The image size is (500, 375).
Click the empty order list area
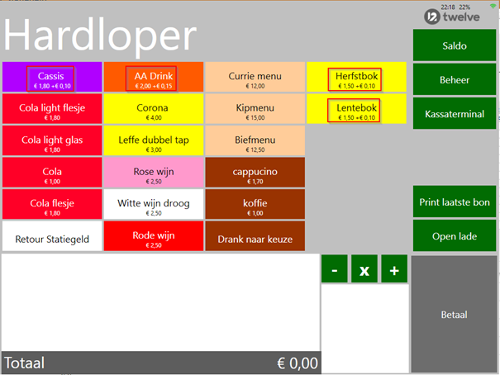(160, 301)
